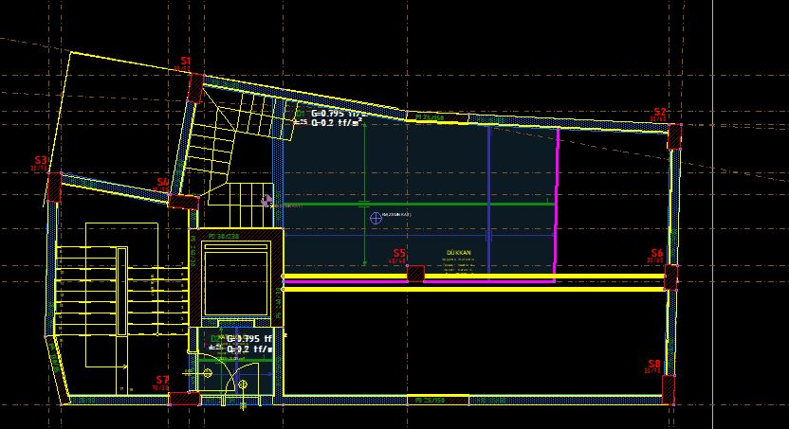Click the crosshair center-of-mass symbol
This screenshot has height=429, width=789.
pyautogui.click(x=376, y=218)
